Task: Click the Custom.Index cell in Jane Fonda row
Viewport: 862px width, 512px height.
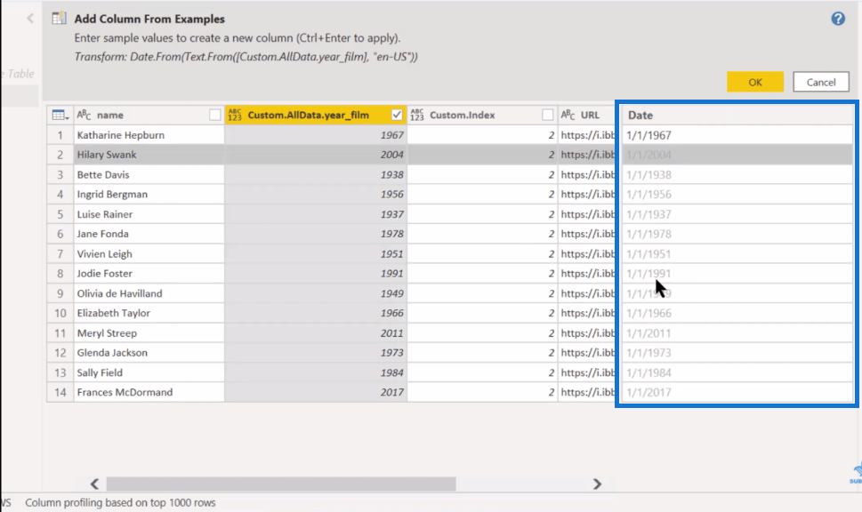Action: (482, 234)
